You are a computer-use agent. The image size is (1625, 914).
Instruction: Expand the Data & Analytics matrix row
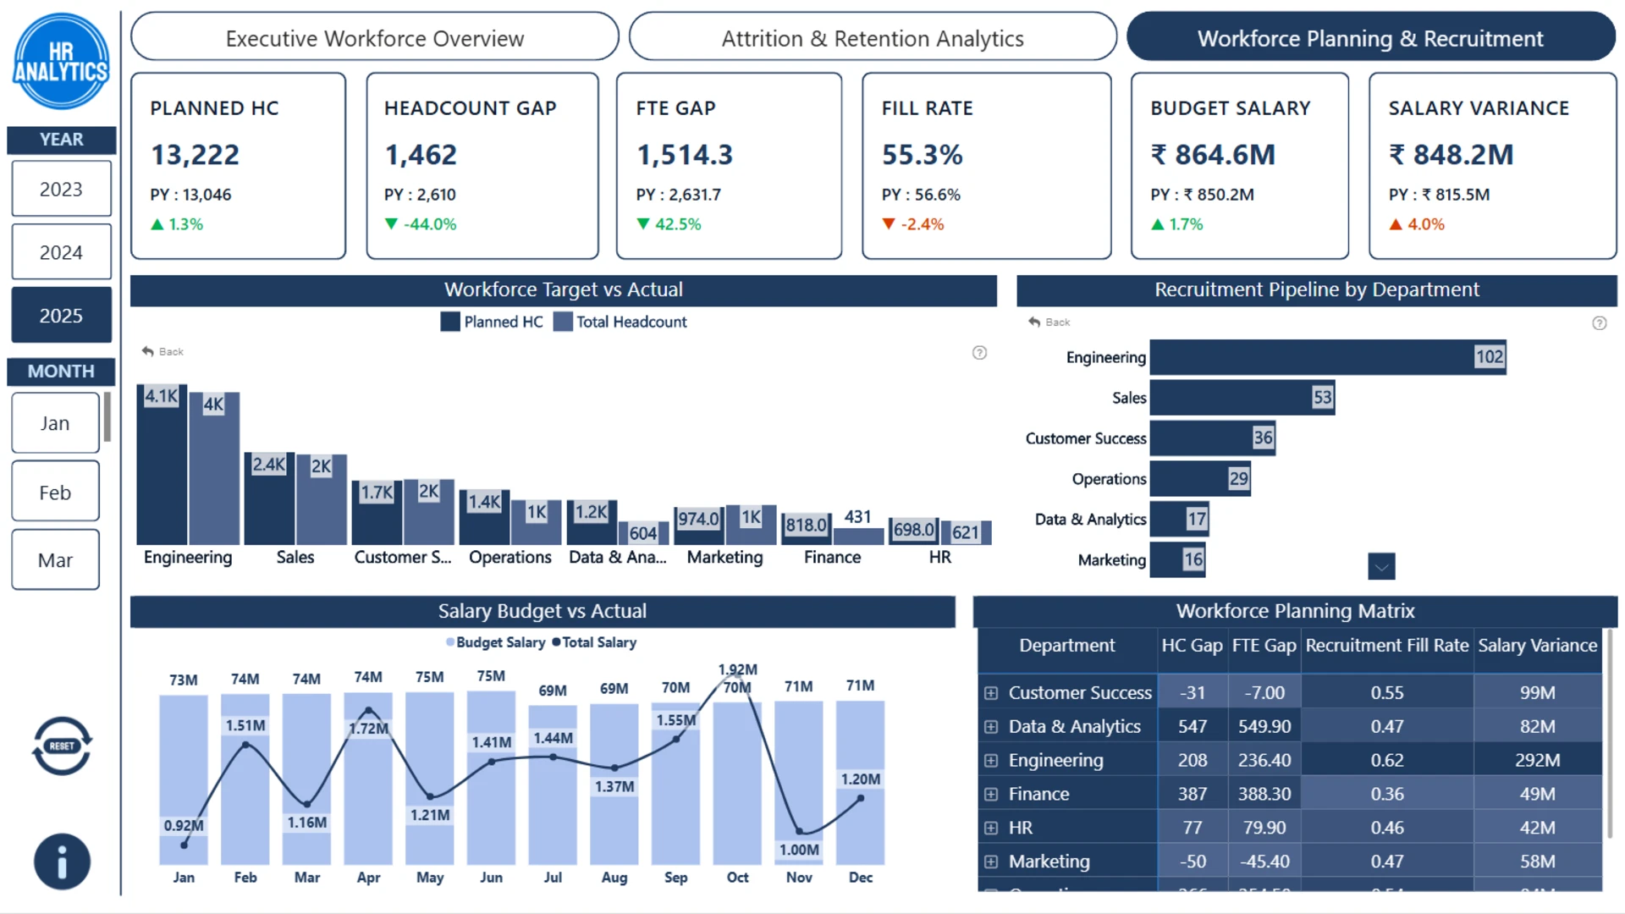click(x=991, y=727)
